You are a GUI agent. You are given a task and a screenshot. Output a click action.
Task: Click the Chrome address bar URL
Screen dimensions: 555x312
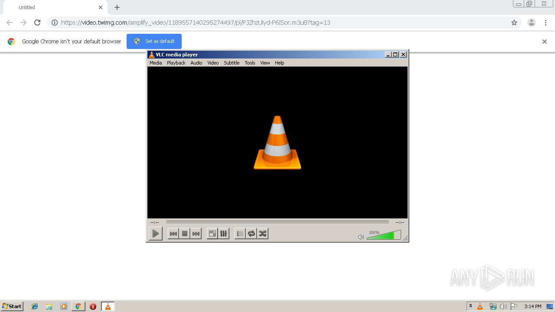point(196,23)
